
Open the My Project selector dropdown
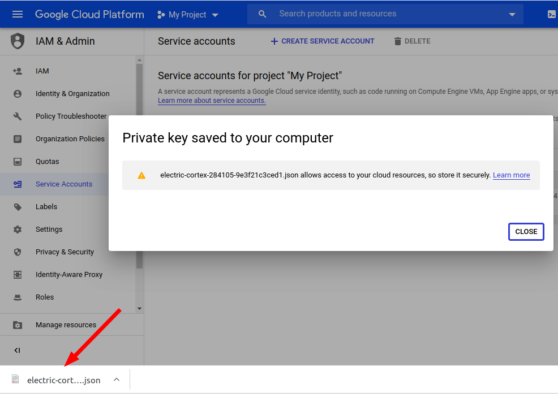(x=187, y=15)
